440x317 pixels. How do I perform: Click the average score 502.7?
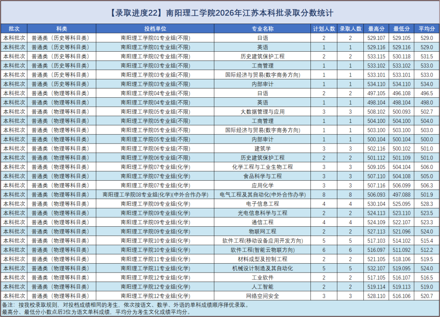(x=427, y=111)
